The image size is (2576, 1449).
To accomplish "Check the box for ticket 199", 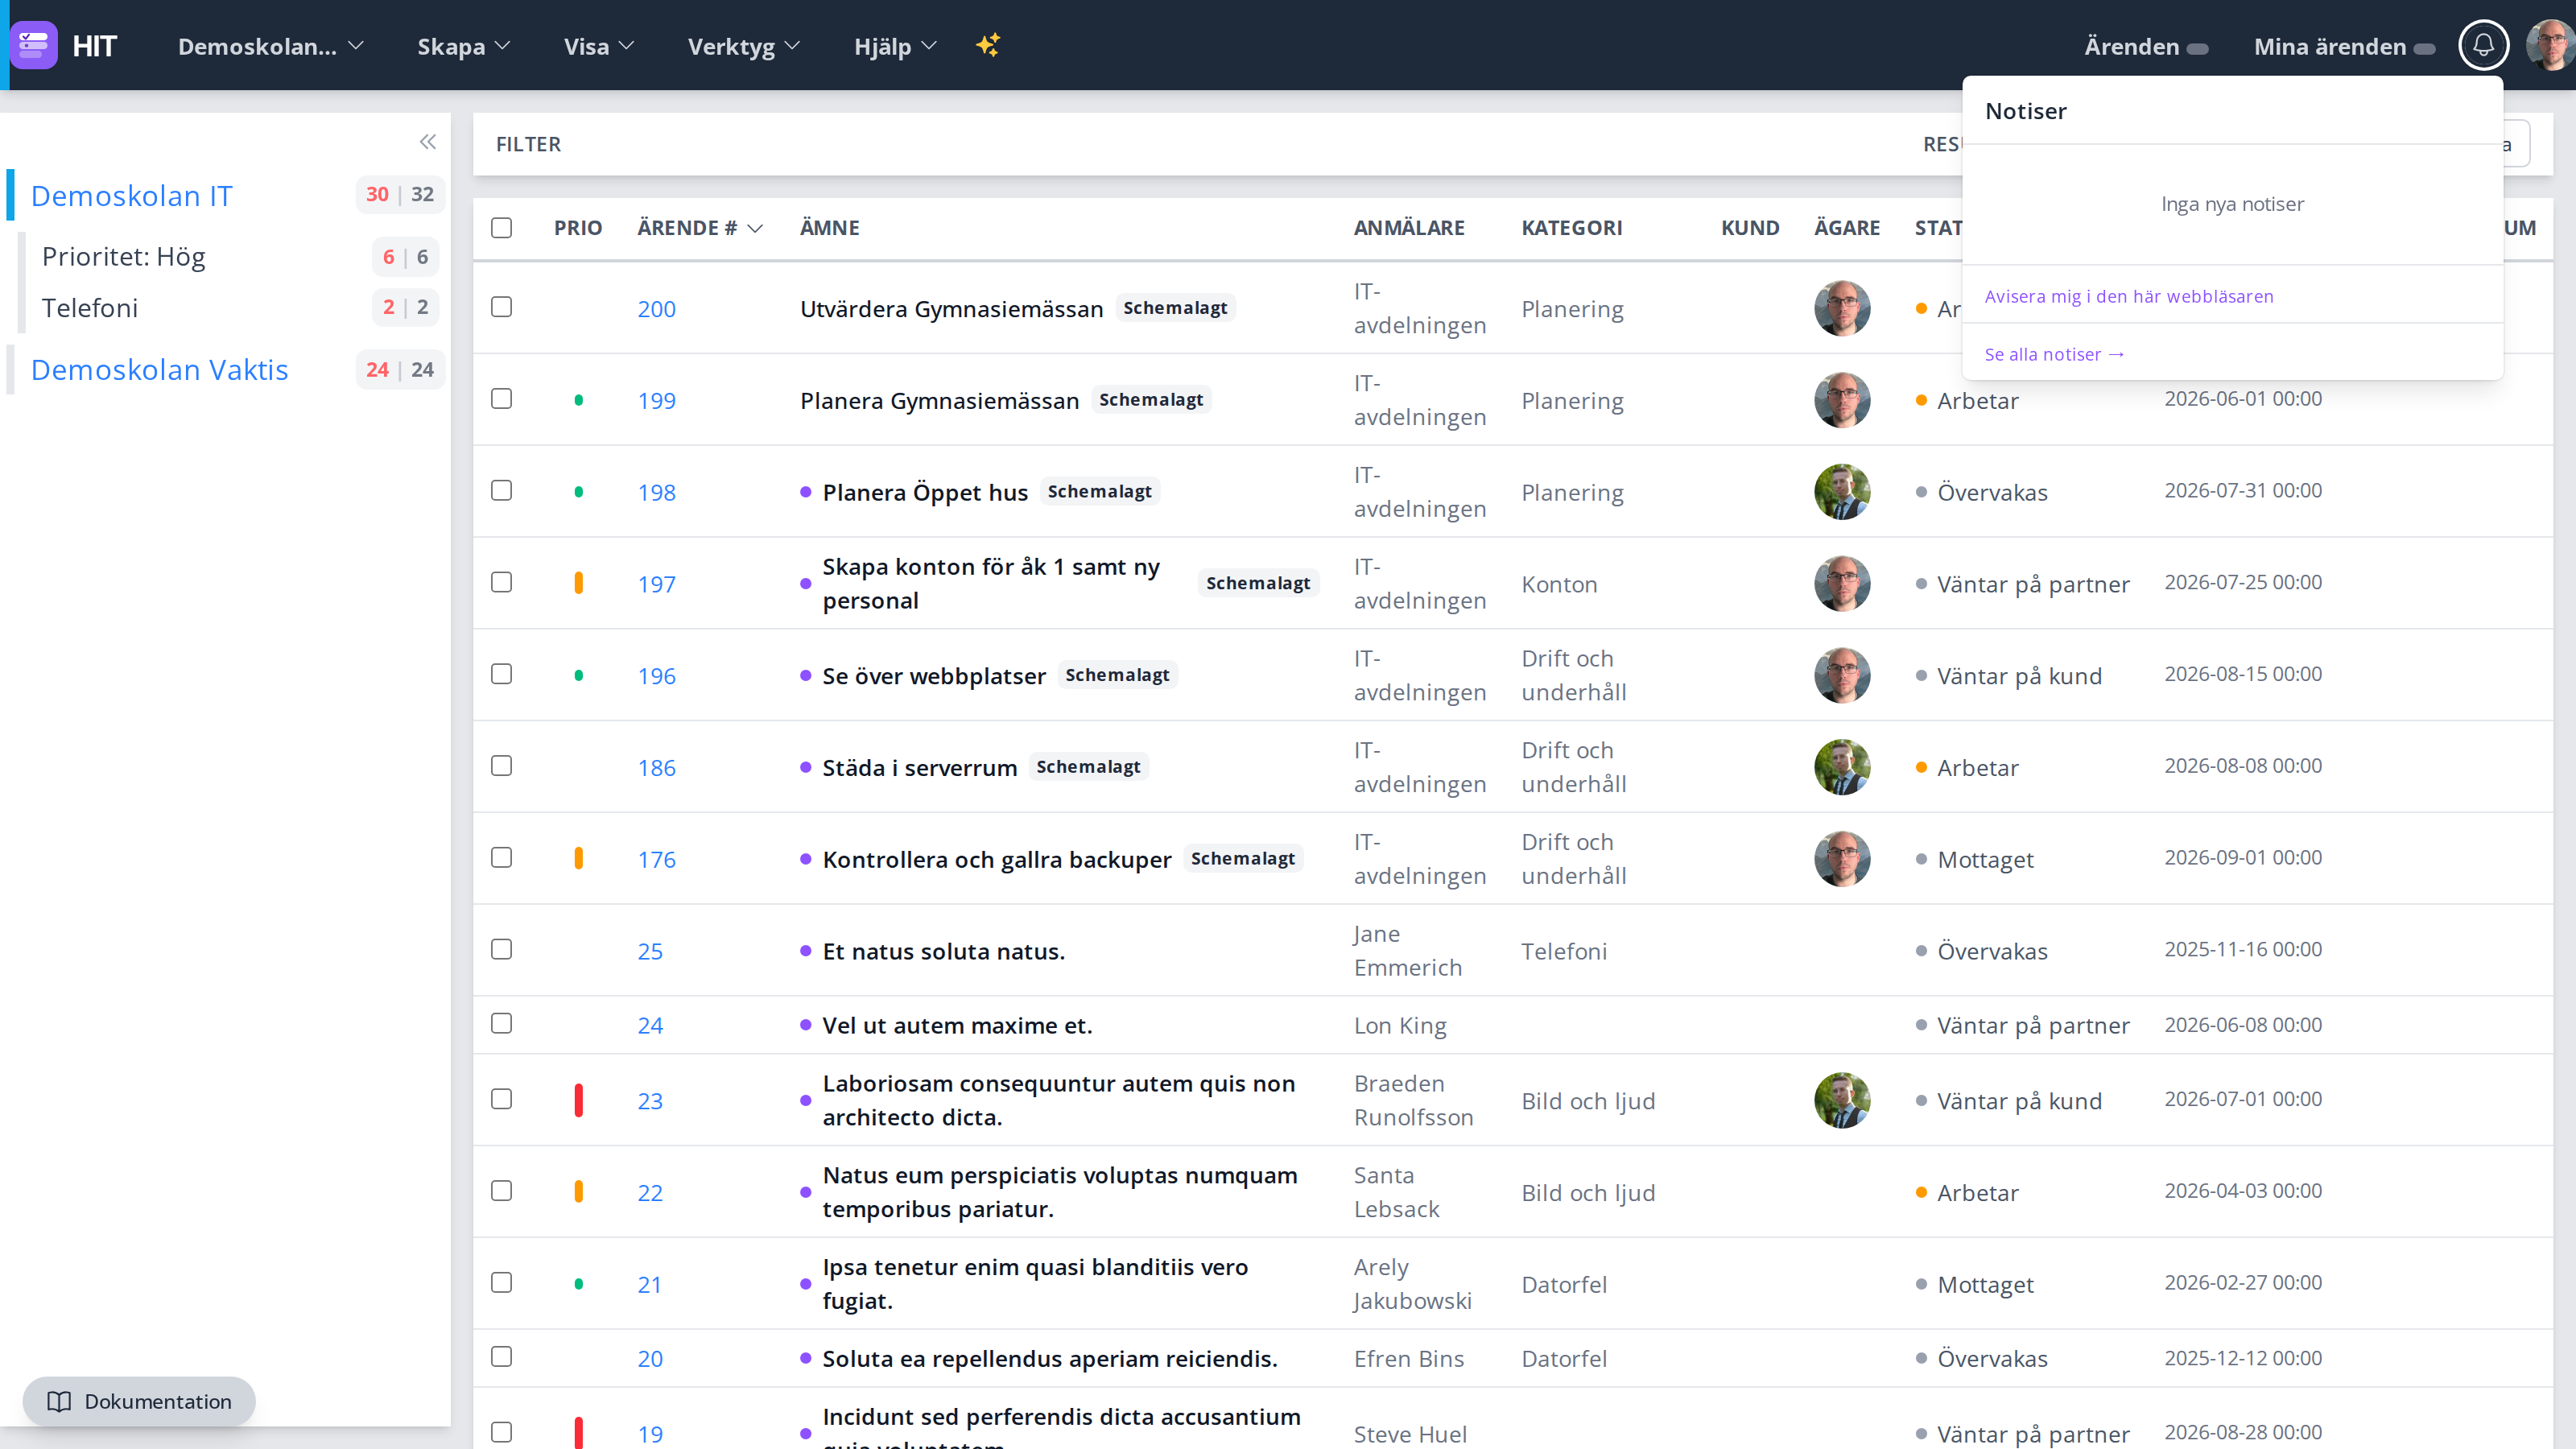I will (501, 399).
